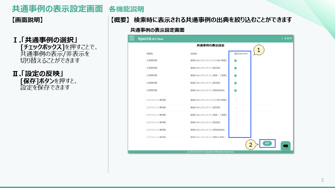
Task: Uncheck 災害事例集 その他の事業 checkbox
Action: pos(236,61)
